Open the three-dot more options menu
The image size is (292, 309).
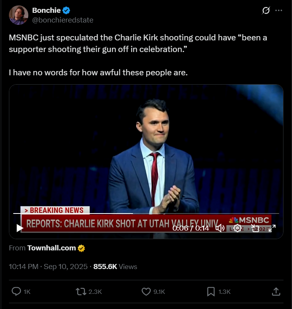(x=278, y=11)
